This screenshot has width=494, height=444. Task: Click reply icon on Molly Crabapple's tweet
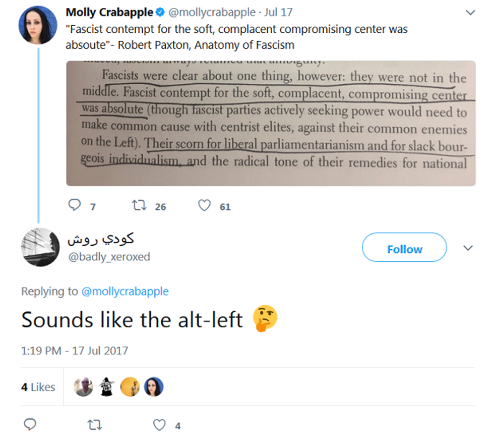point(74,205)
